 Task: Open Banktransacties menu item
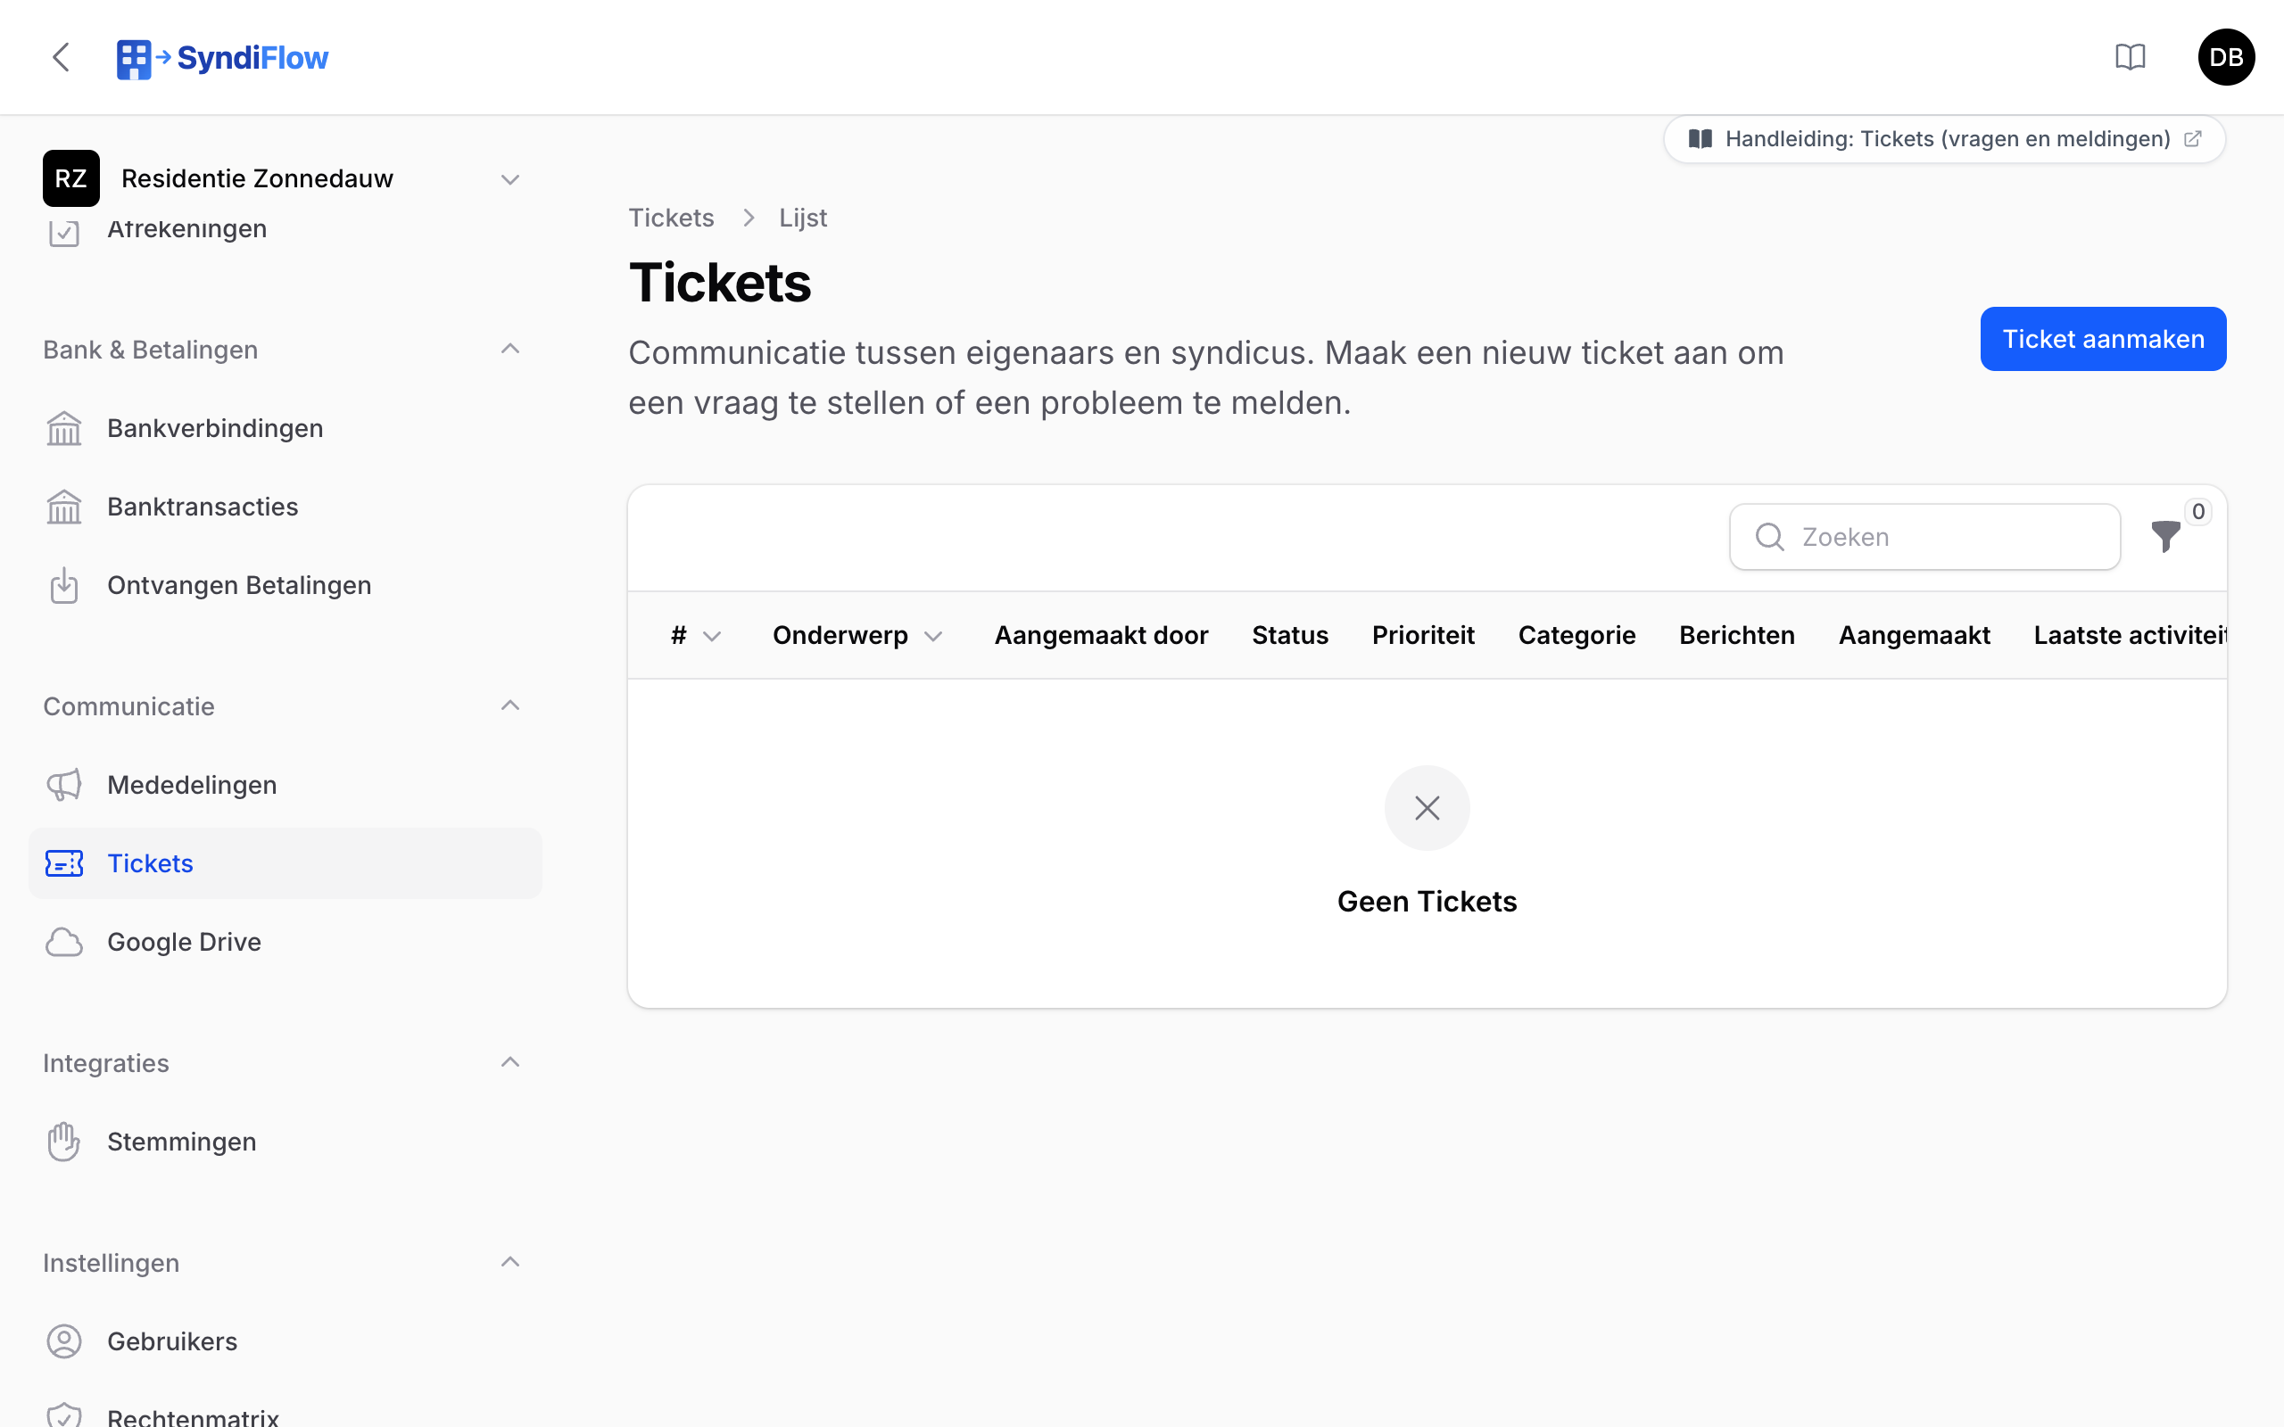pos(285,507)
